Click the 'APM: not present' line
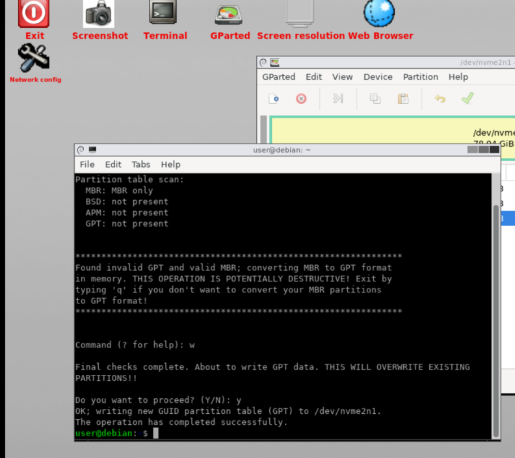This screenshot has height=458, width=515. pos(127,212)
